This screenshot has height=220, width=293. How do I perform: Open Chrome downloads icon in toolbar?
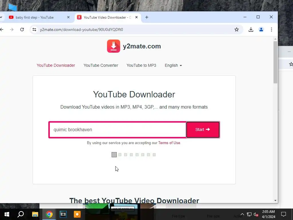click(251, 30)
